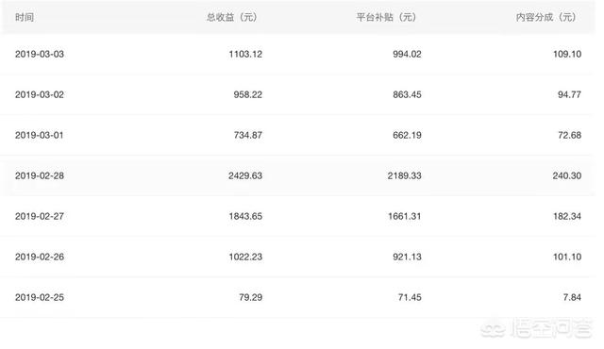
Task: Select the highlighted 2019-02-28 row date
Action: (40, 175)
